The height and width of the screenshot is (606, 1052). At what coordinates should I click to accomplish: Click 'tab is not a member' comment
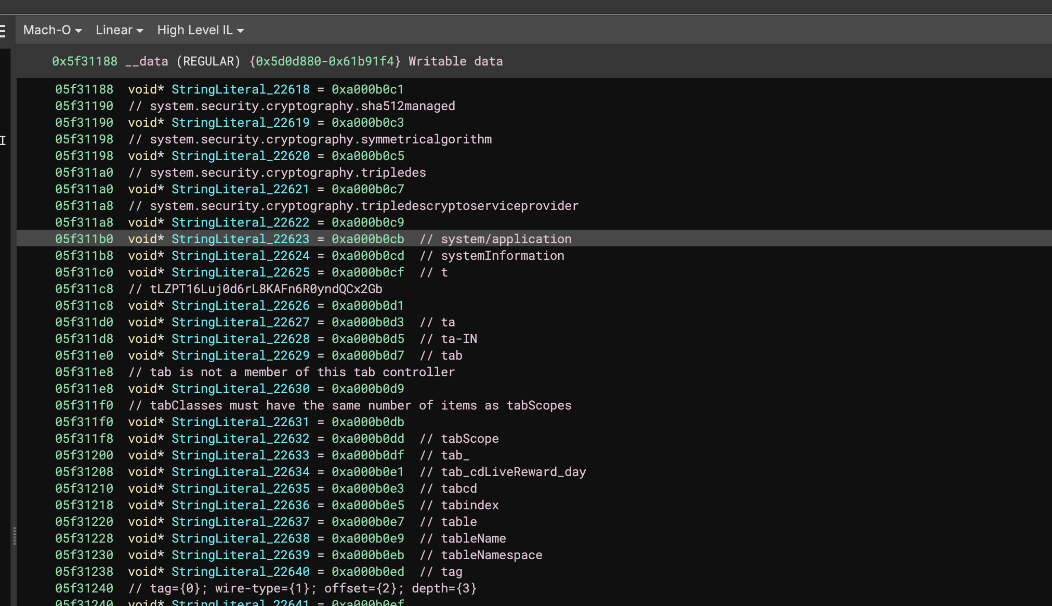[292, 372]
